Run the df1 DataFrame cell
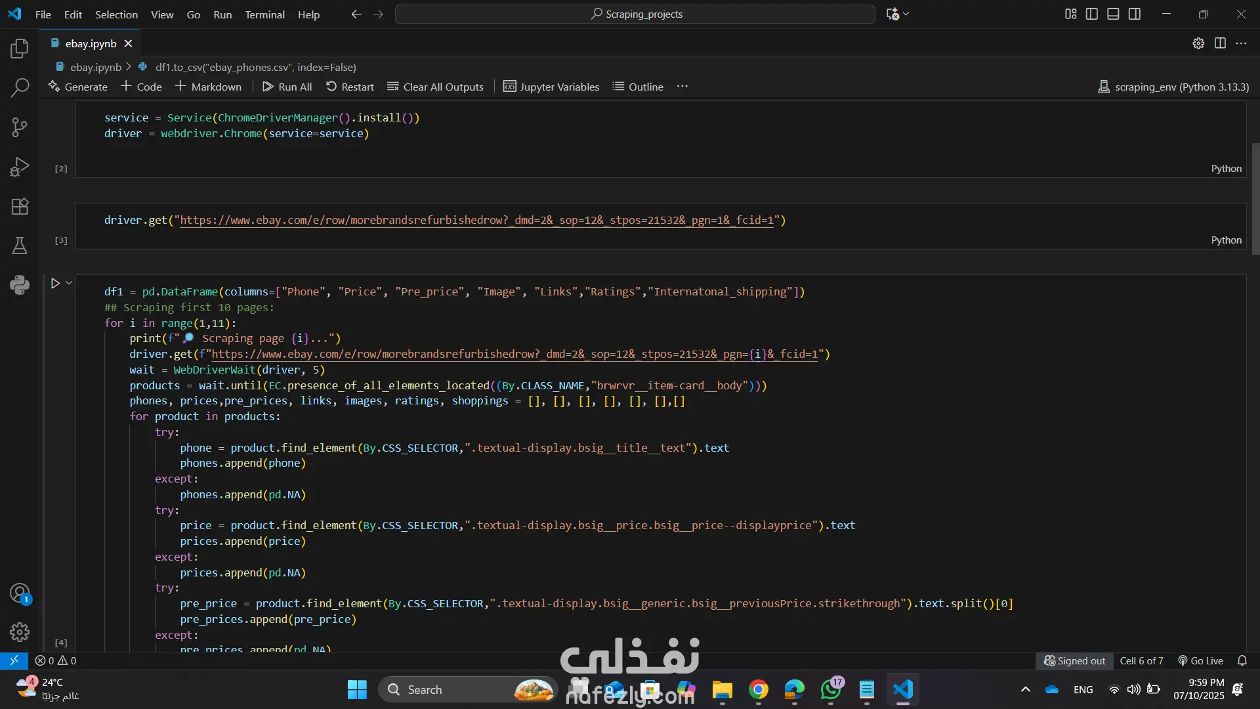This screenshot has width=1260, height=709. pyautogui.click(x=55, y=283)
